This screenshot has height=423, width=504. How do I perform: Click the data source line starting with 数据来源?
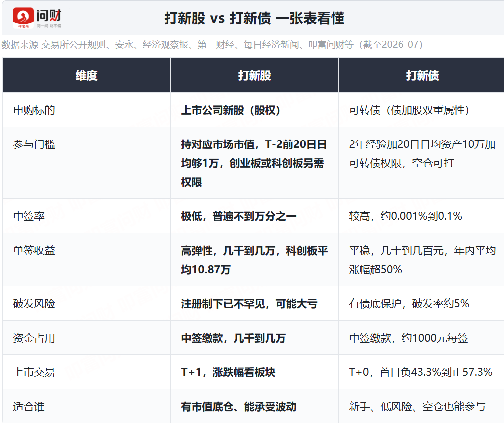212,45
